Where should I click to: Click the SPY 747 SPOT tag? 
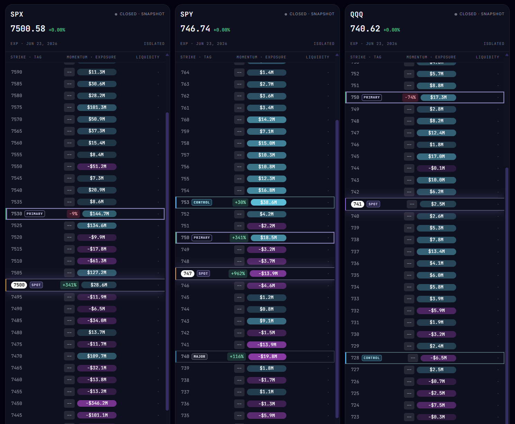pyautogui.click(x=203, y=274)
